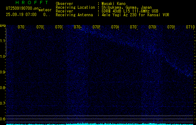Click the cyan signal level strip at bottom
196x125 pixels.
point(100,124)
